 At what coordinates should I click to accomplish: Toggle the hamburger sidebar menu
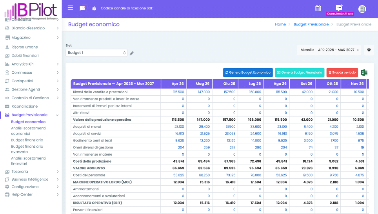(x=70, y=8)
